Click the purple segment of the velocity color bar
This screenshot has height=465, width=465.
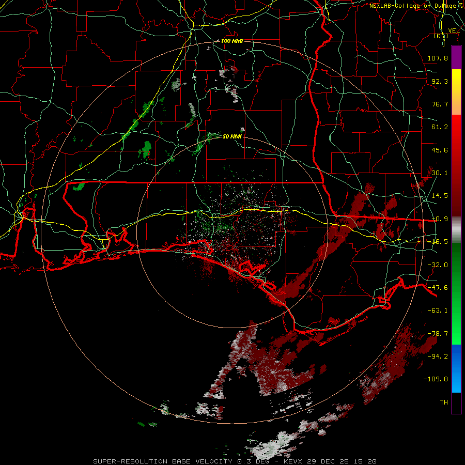[x=456, y=57]
